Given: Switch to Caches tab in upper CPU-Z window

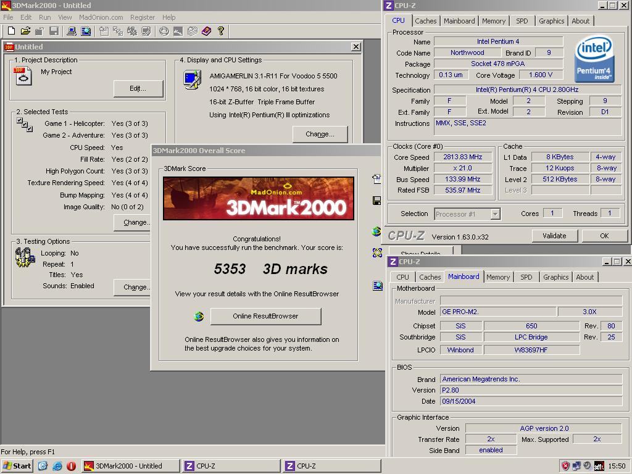Looking at the screenshot, I should pyautogui.click(x=426, y=21).
